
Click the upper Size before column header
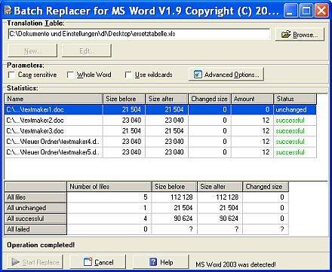point(124,99)
